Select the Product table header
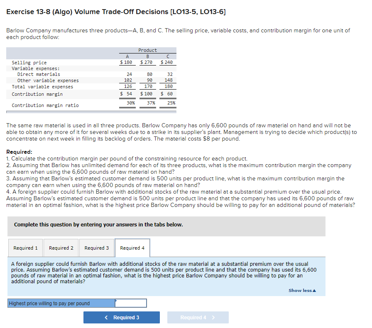 (x=147, y=50)
